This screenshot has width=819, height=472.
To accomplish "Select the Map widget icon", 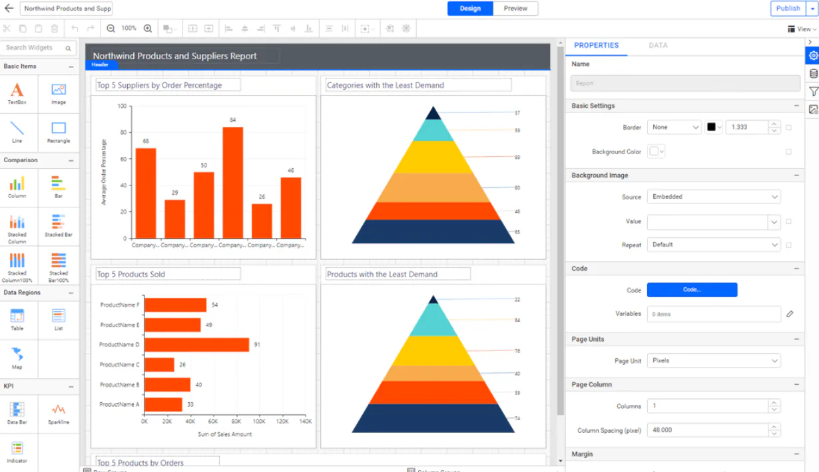I will 18,359.
